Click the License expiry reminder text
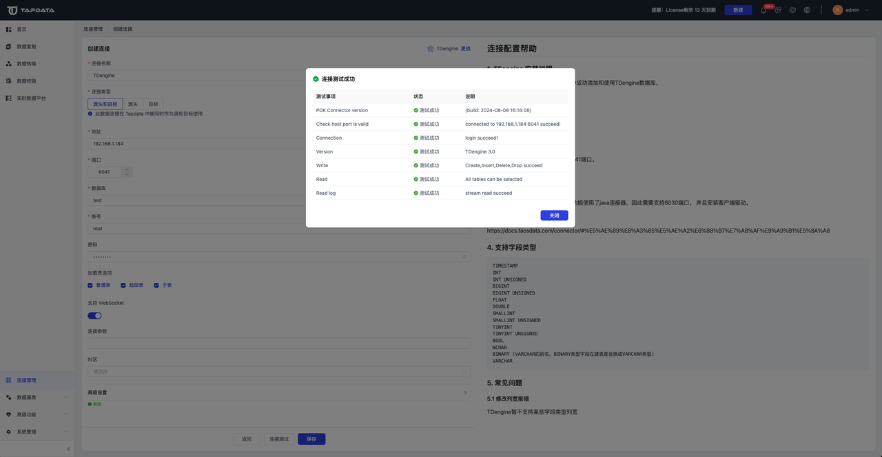 [x=684, y=10]
